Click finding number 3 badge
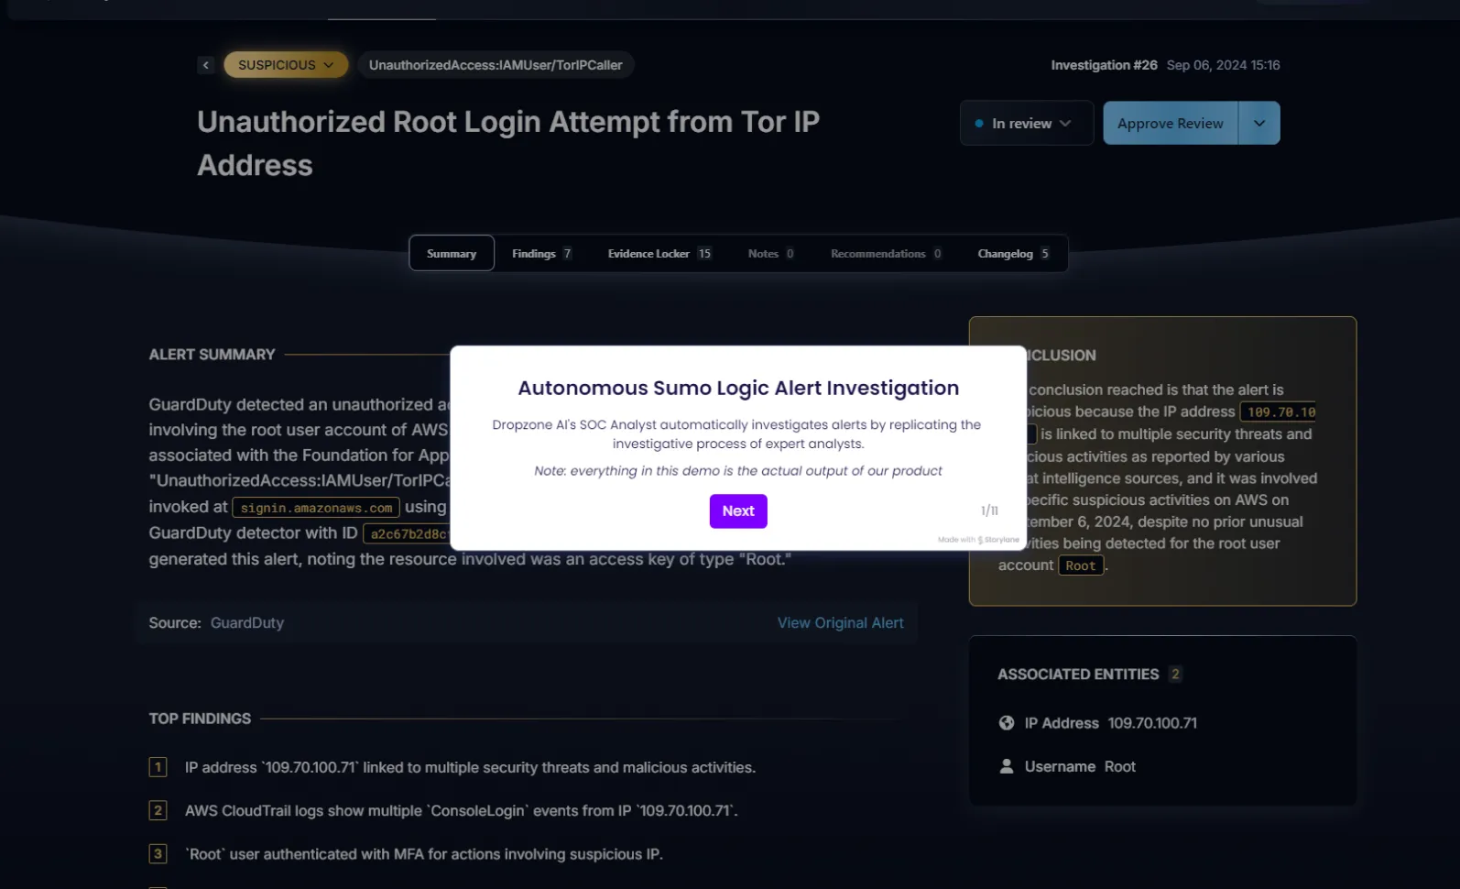Viewport: 1460px width, 889px height. click(x=158, y=853)
